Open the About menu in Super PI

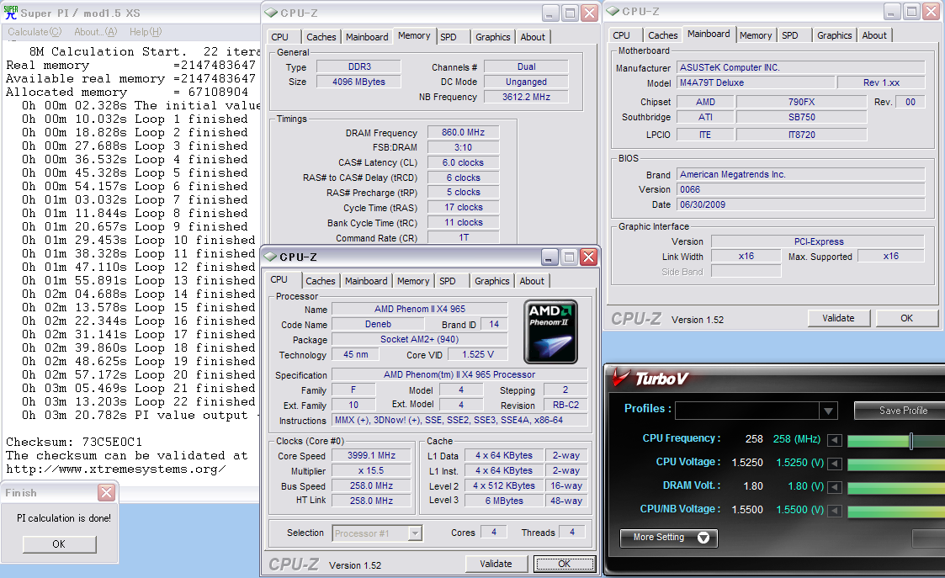click(95, 32)
